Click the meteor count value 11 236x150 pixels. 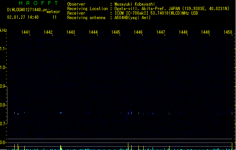coord(54,17)
